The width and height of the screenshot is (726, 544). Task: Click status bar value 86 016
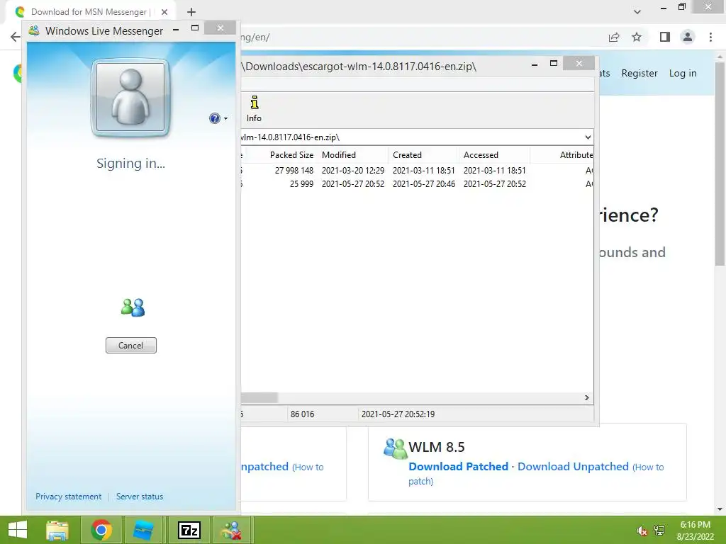(x=302, y=414)
